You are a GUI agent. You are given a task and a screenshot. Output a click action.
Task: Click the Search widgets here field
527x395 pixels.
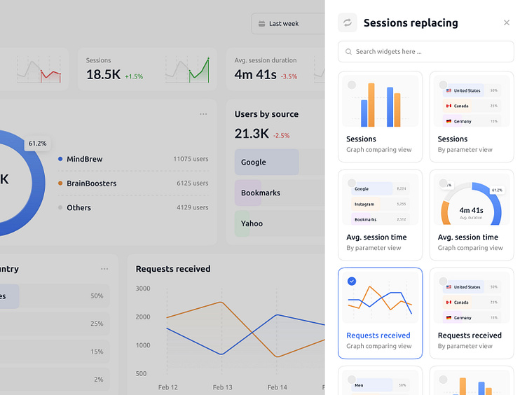click(426, 51)
